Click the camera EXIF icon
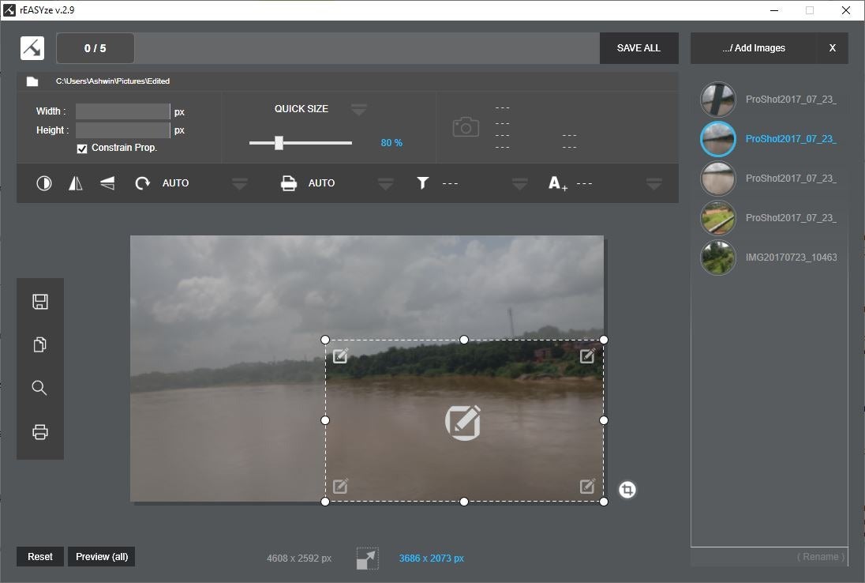The width and height of the screenshot is (865, 583). coord(466,127)
